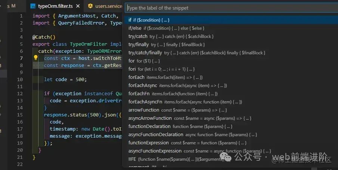Image resolution: width=338 pixels, height=170 pixels.
Task: Click 'const ctx' on line 7
Action: pyautogui.click(x=57, y=58)
